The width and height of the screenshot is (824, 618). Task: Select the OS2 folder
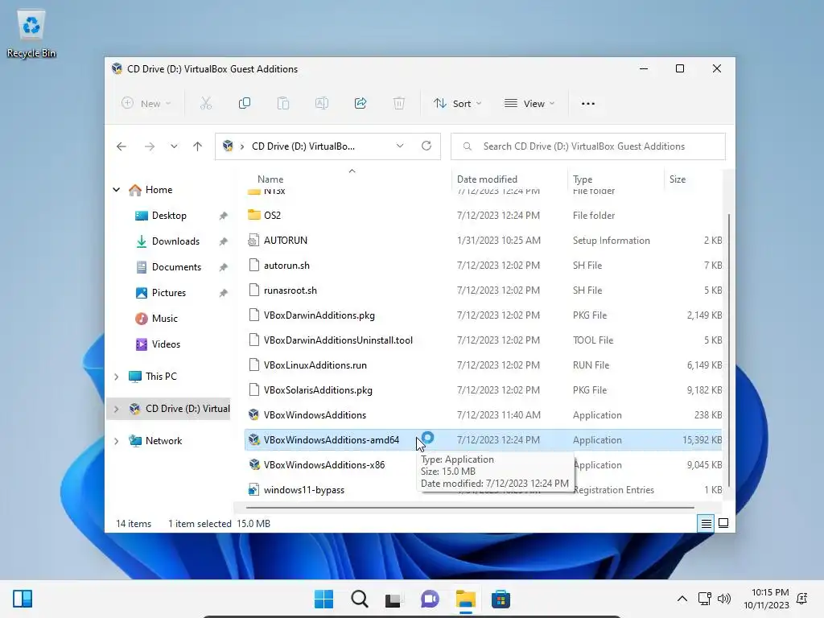(x=272, y=216)
